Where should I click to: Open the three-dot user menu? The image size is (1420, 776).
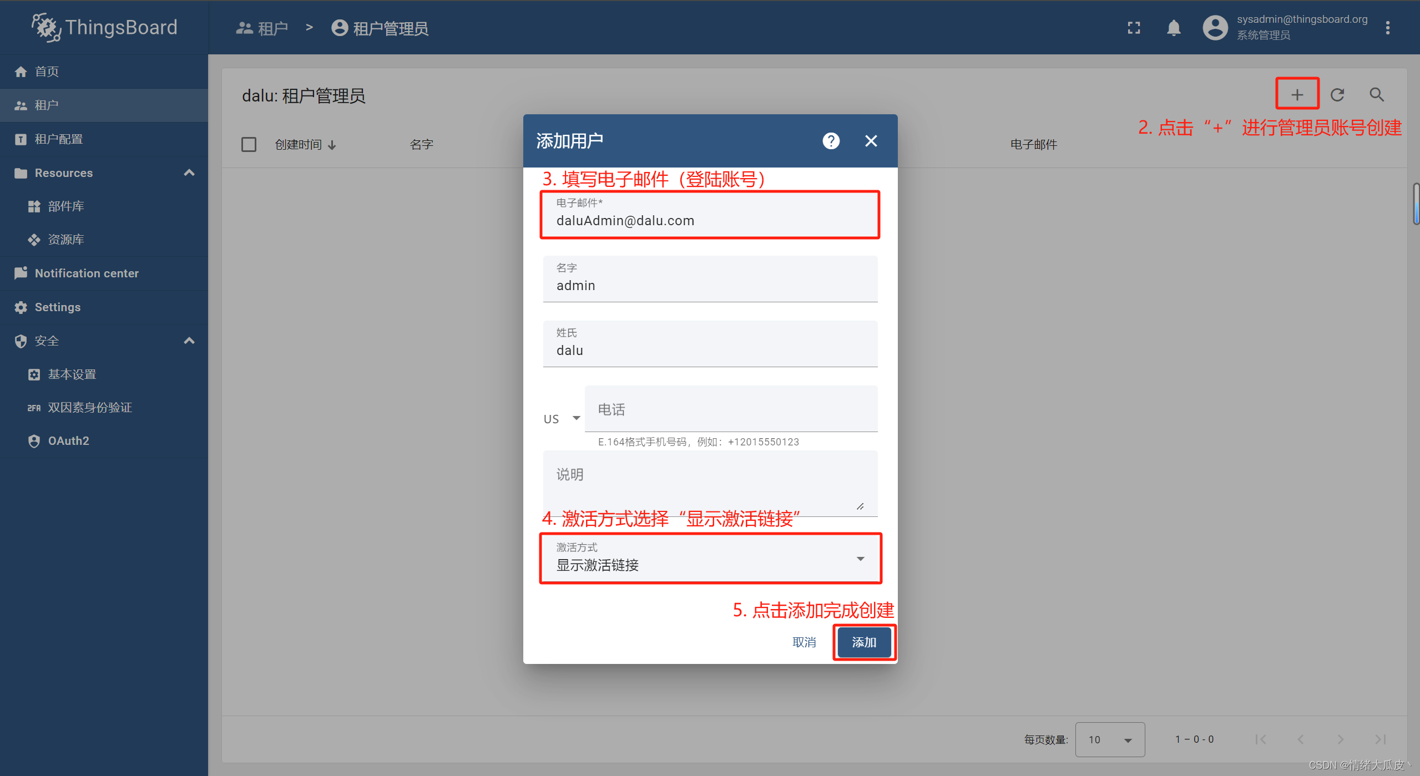[x=1388, y=28]
